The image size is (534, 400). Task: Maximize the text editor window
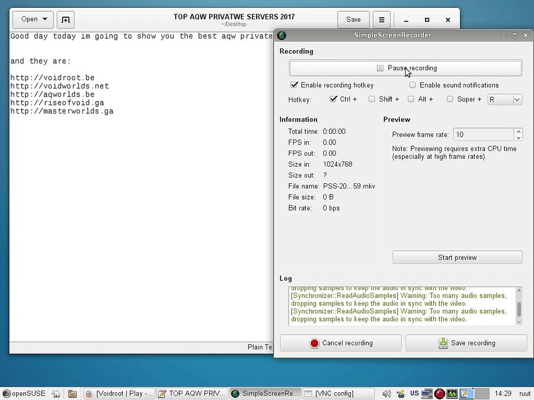coord(427,20)
